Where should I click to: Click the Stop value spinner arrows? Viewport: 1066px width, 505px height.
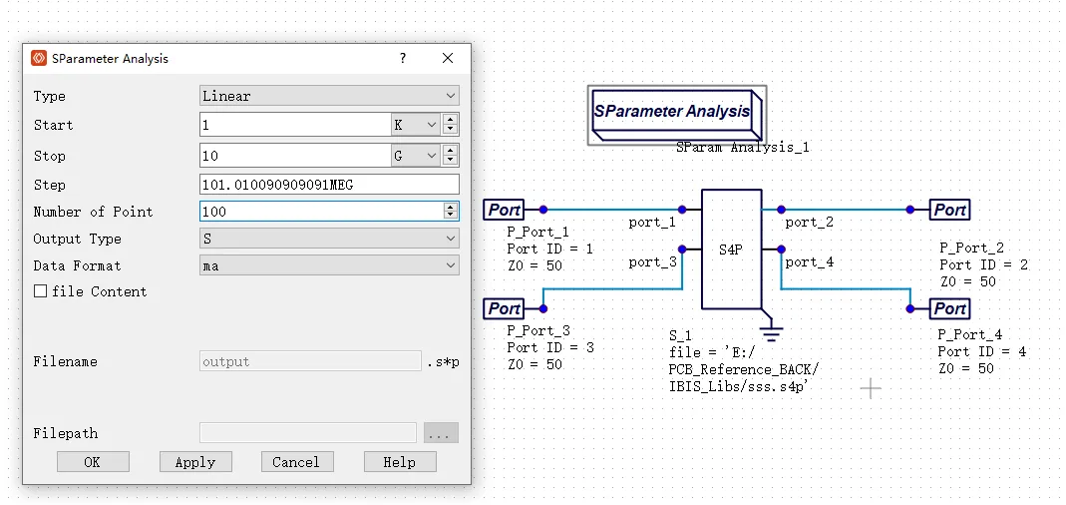[x=450, y=155]
